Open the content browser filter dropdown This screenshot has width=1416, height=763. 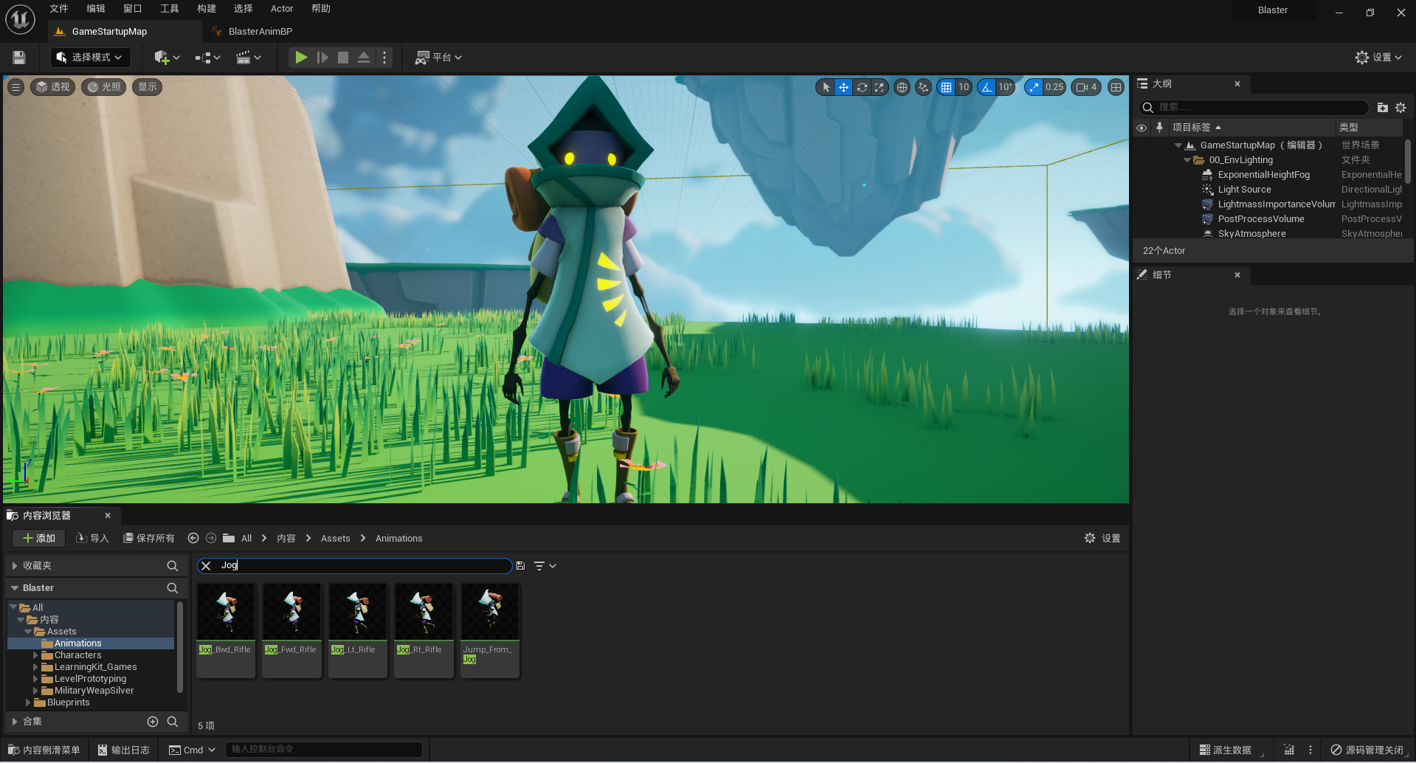tap(545, 566)
